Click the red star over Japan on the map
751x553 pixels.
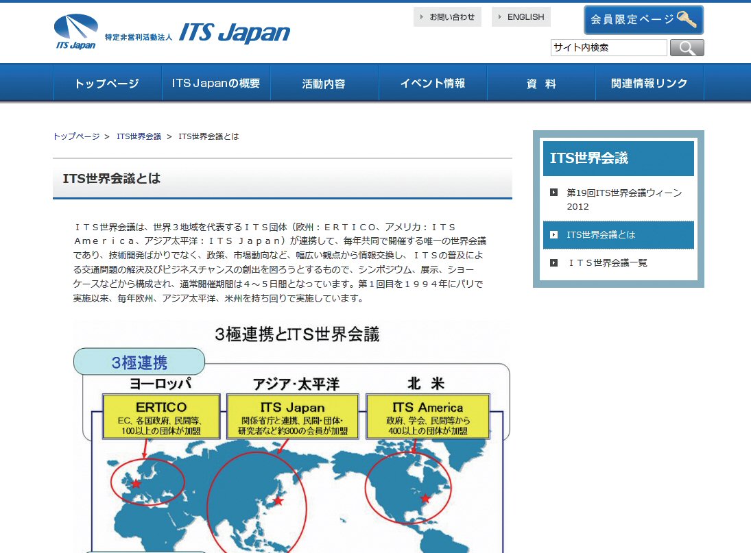coord(278,501)
